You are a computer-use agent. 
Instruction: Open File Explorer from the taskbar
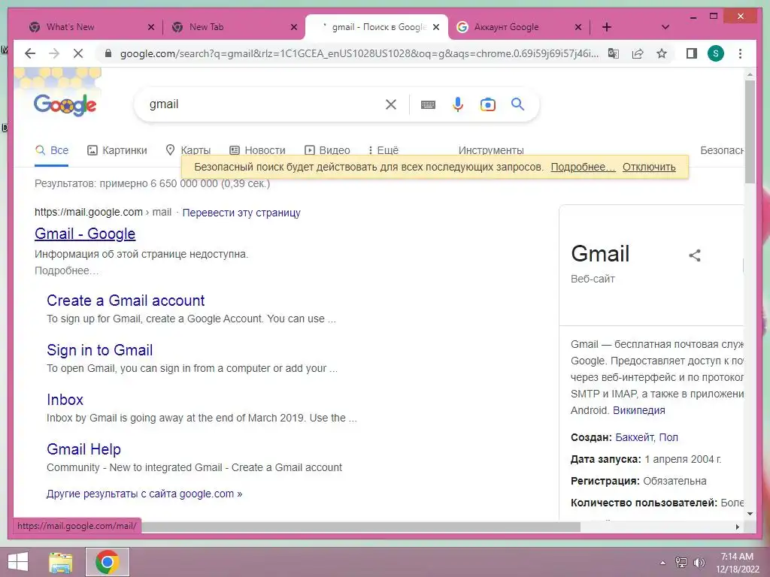(60, 562)
